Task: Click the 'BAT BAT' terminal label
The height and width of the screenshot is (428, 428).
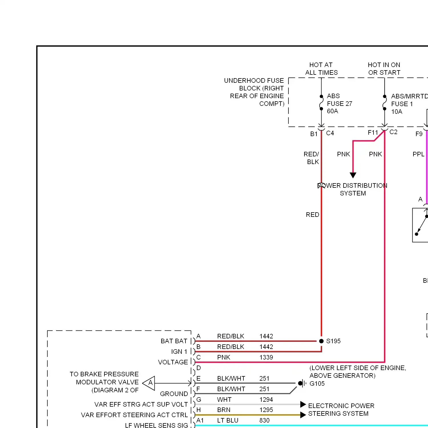Action: [x=174, y=341]
